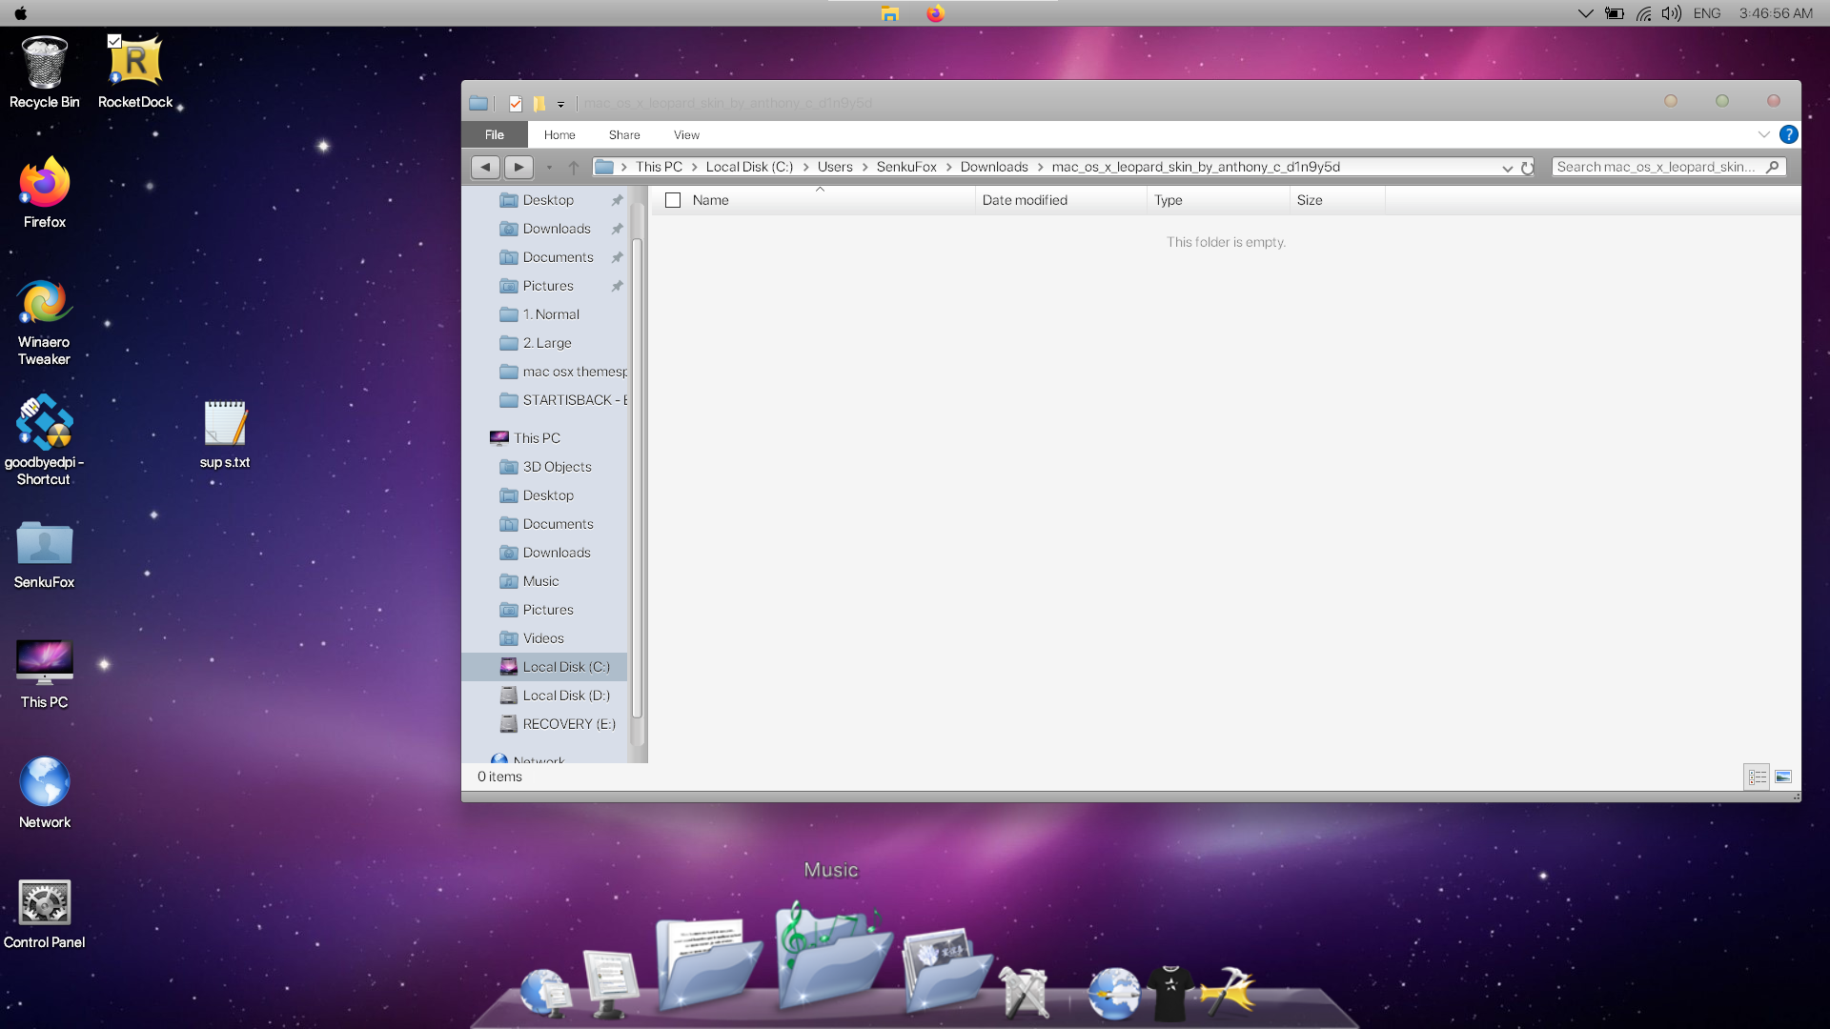The width and height of the screenshot is (1830, 1029).
Task: Unpin Pictures from Quick access
Action: click(x=617, y=286)
